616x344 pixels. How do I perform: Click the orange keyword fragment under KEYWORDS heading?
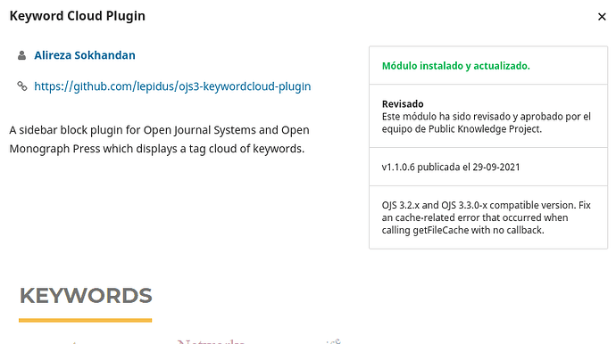[73, 342]
